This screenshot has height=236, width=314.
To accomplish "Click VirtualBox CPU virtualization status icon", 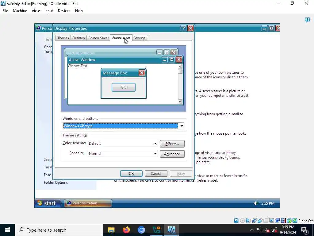I will (x=283, y=221).
